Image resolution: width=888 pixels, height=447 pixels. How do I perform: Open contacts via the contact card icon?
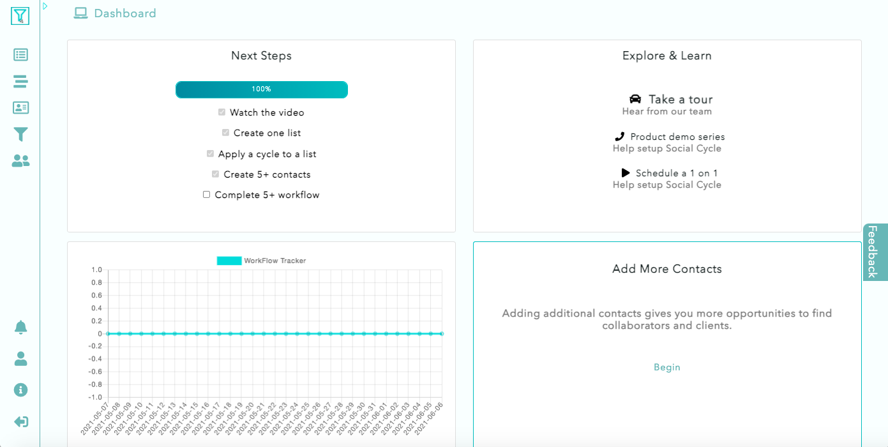pos(20,108)
